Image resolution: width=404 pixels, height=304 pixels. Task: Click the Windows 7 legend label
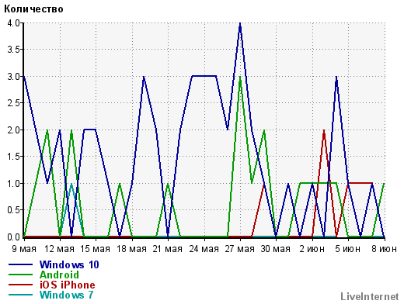pos(67,295)
